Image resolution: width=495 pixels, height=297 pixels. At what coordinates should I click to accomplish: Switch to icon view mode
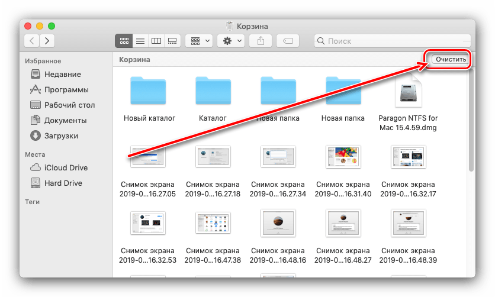pyautogui.click(x=124, y=41)
